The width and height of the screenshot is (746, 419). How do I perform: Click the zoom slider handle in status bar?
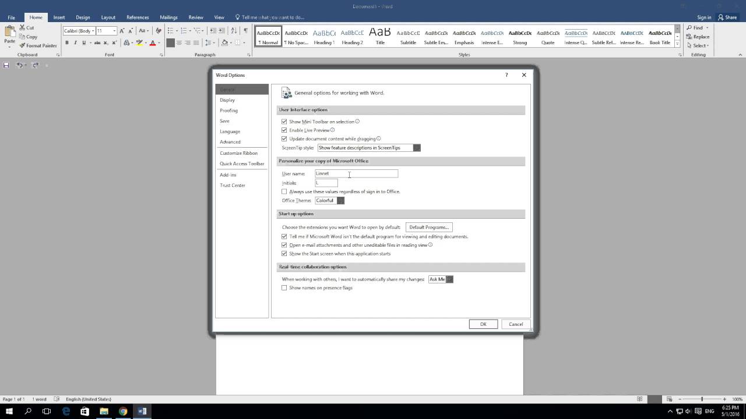click(702, 399)
